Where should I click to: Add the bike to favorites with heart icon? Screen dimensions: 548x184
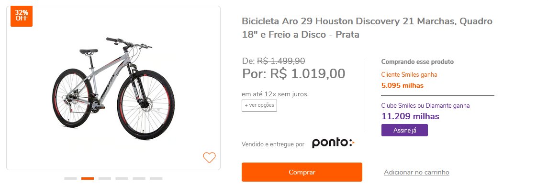click(x=209, y=158)
